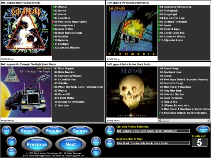Go to the Prev Genre round button
This screenshot has height=158, width=211.
tap(11, 151)
